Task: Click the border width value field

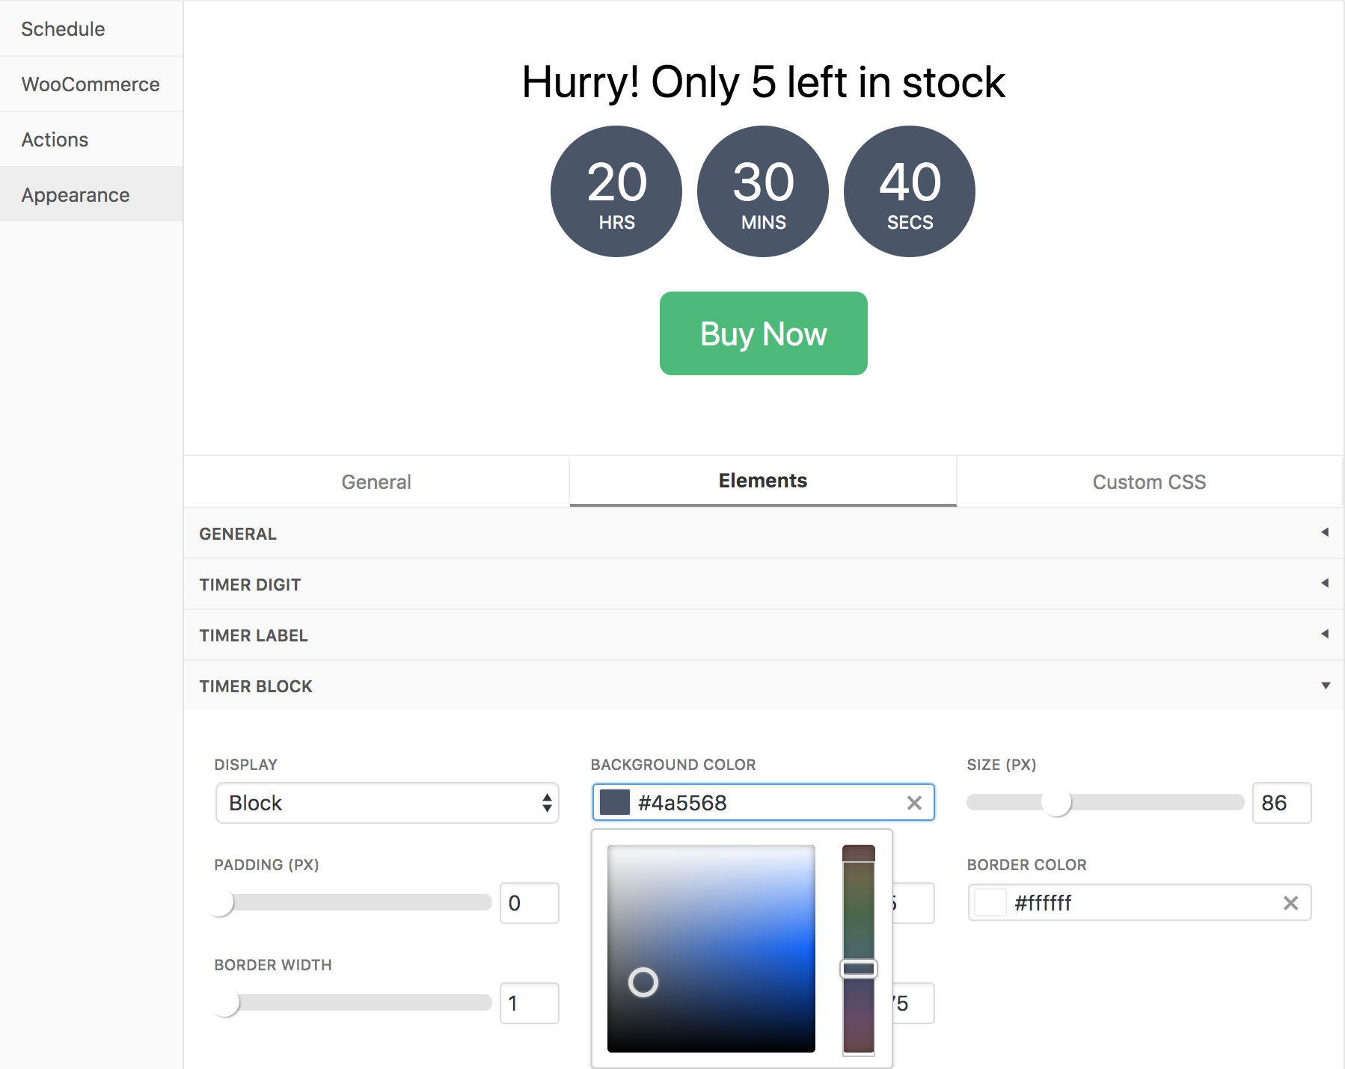Action: 529,1003
